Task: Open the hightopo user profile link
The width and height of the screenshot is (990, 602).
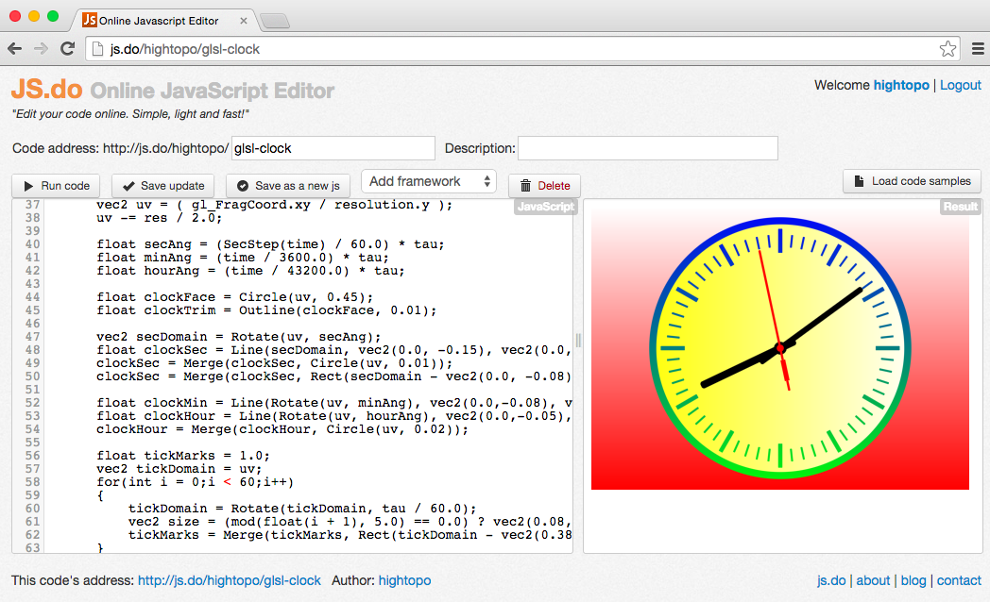Action: tap(901, 85)
